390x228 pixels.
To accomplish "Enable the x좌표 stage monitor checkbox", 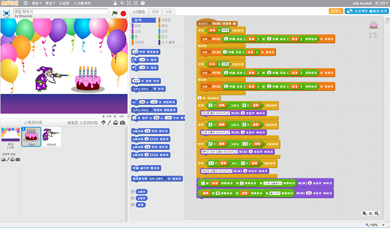I will point(133,191).
